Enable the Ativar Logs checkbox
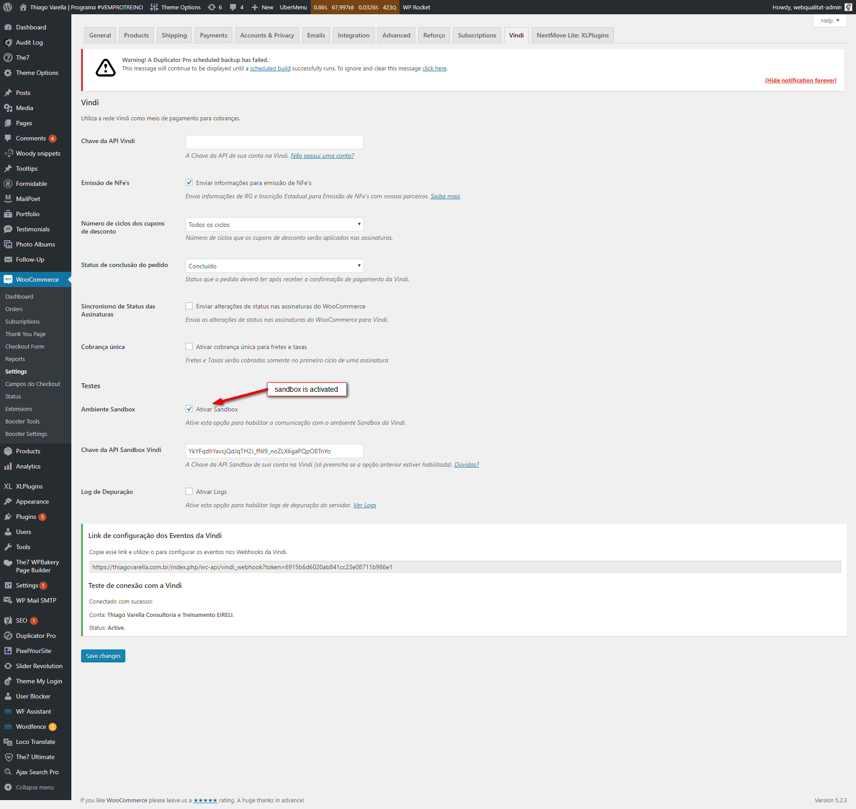This screenshot has width=856, height=809. click(189, 491)
